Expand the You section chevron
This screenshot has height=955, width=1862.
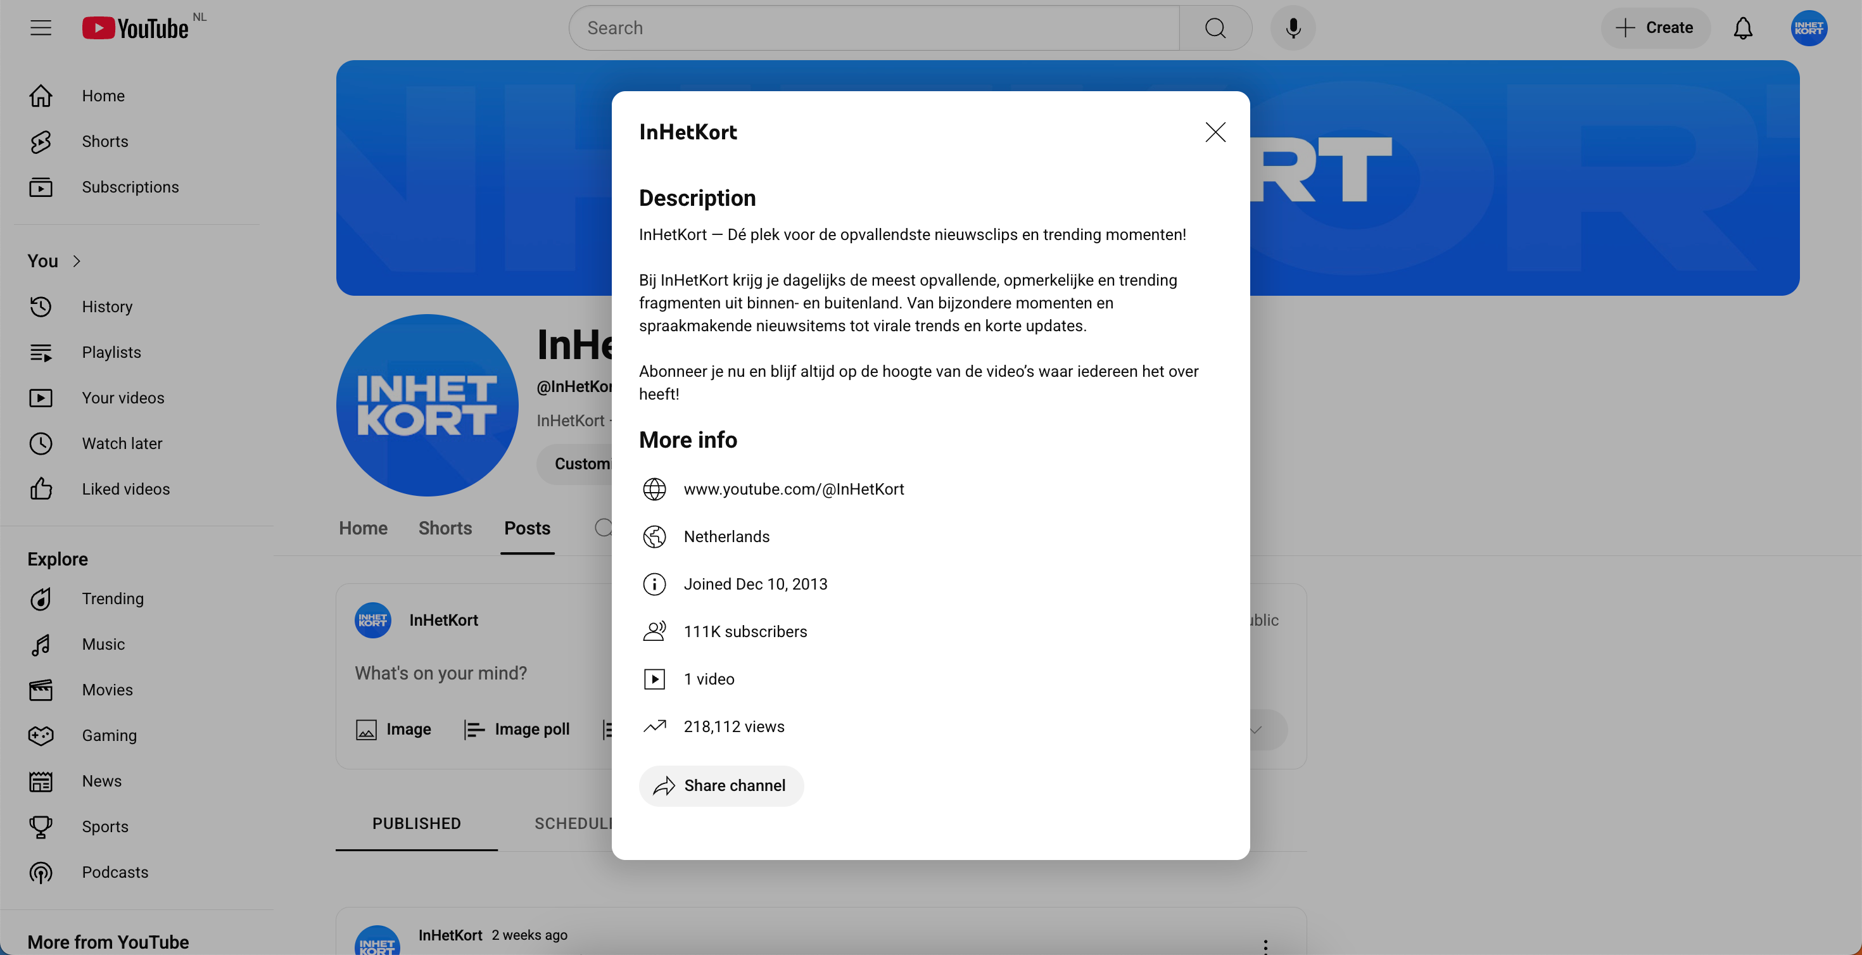tap(77, 261)
